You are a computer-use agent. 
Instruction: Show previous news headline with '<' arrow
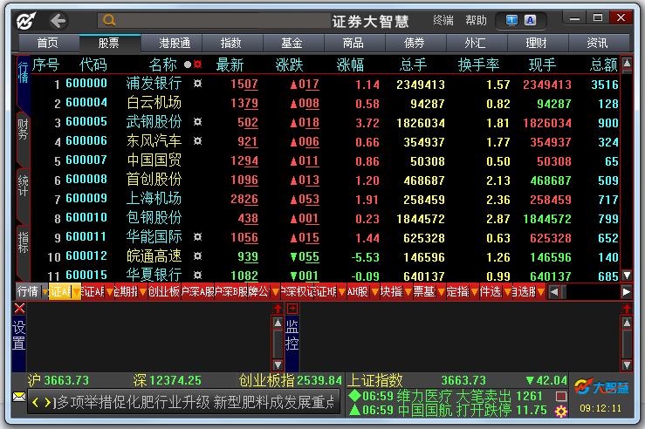coord(36,402)
